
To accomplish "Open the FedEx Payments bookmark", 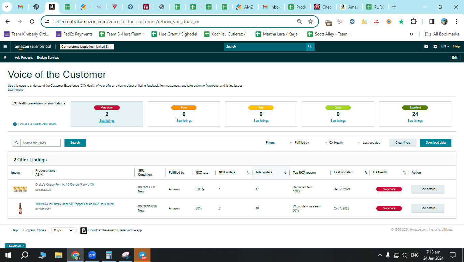I will 74,34.
